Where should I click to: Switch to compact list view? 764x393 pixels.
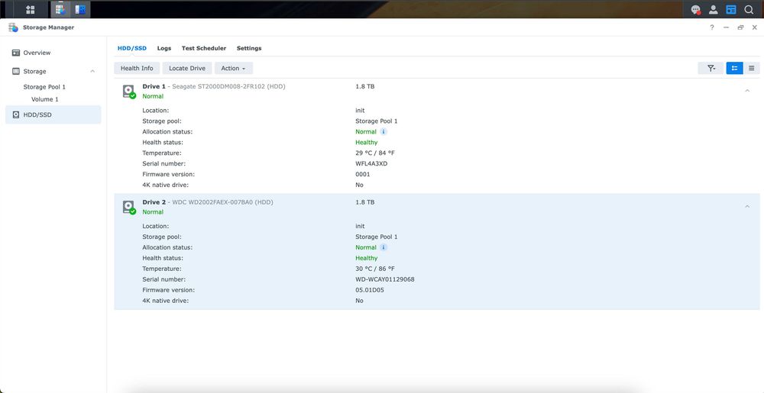[x=751, y=68]
